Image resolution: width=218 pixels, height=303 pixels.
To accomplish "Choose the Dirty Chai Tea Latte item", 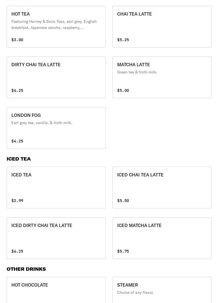I will pyautogui.click(x=56, y=77).
